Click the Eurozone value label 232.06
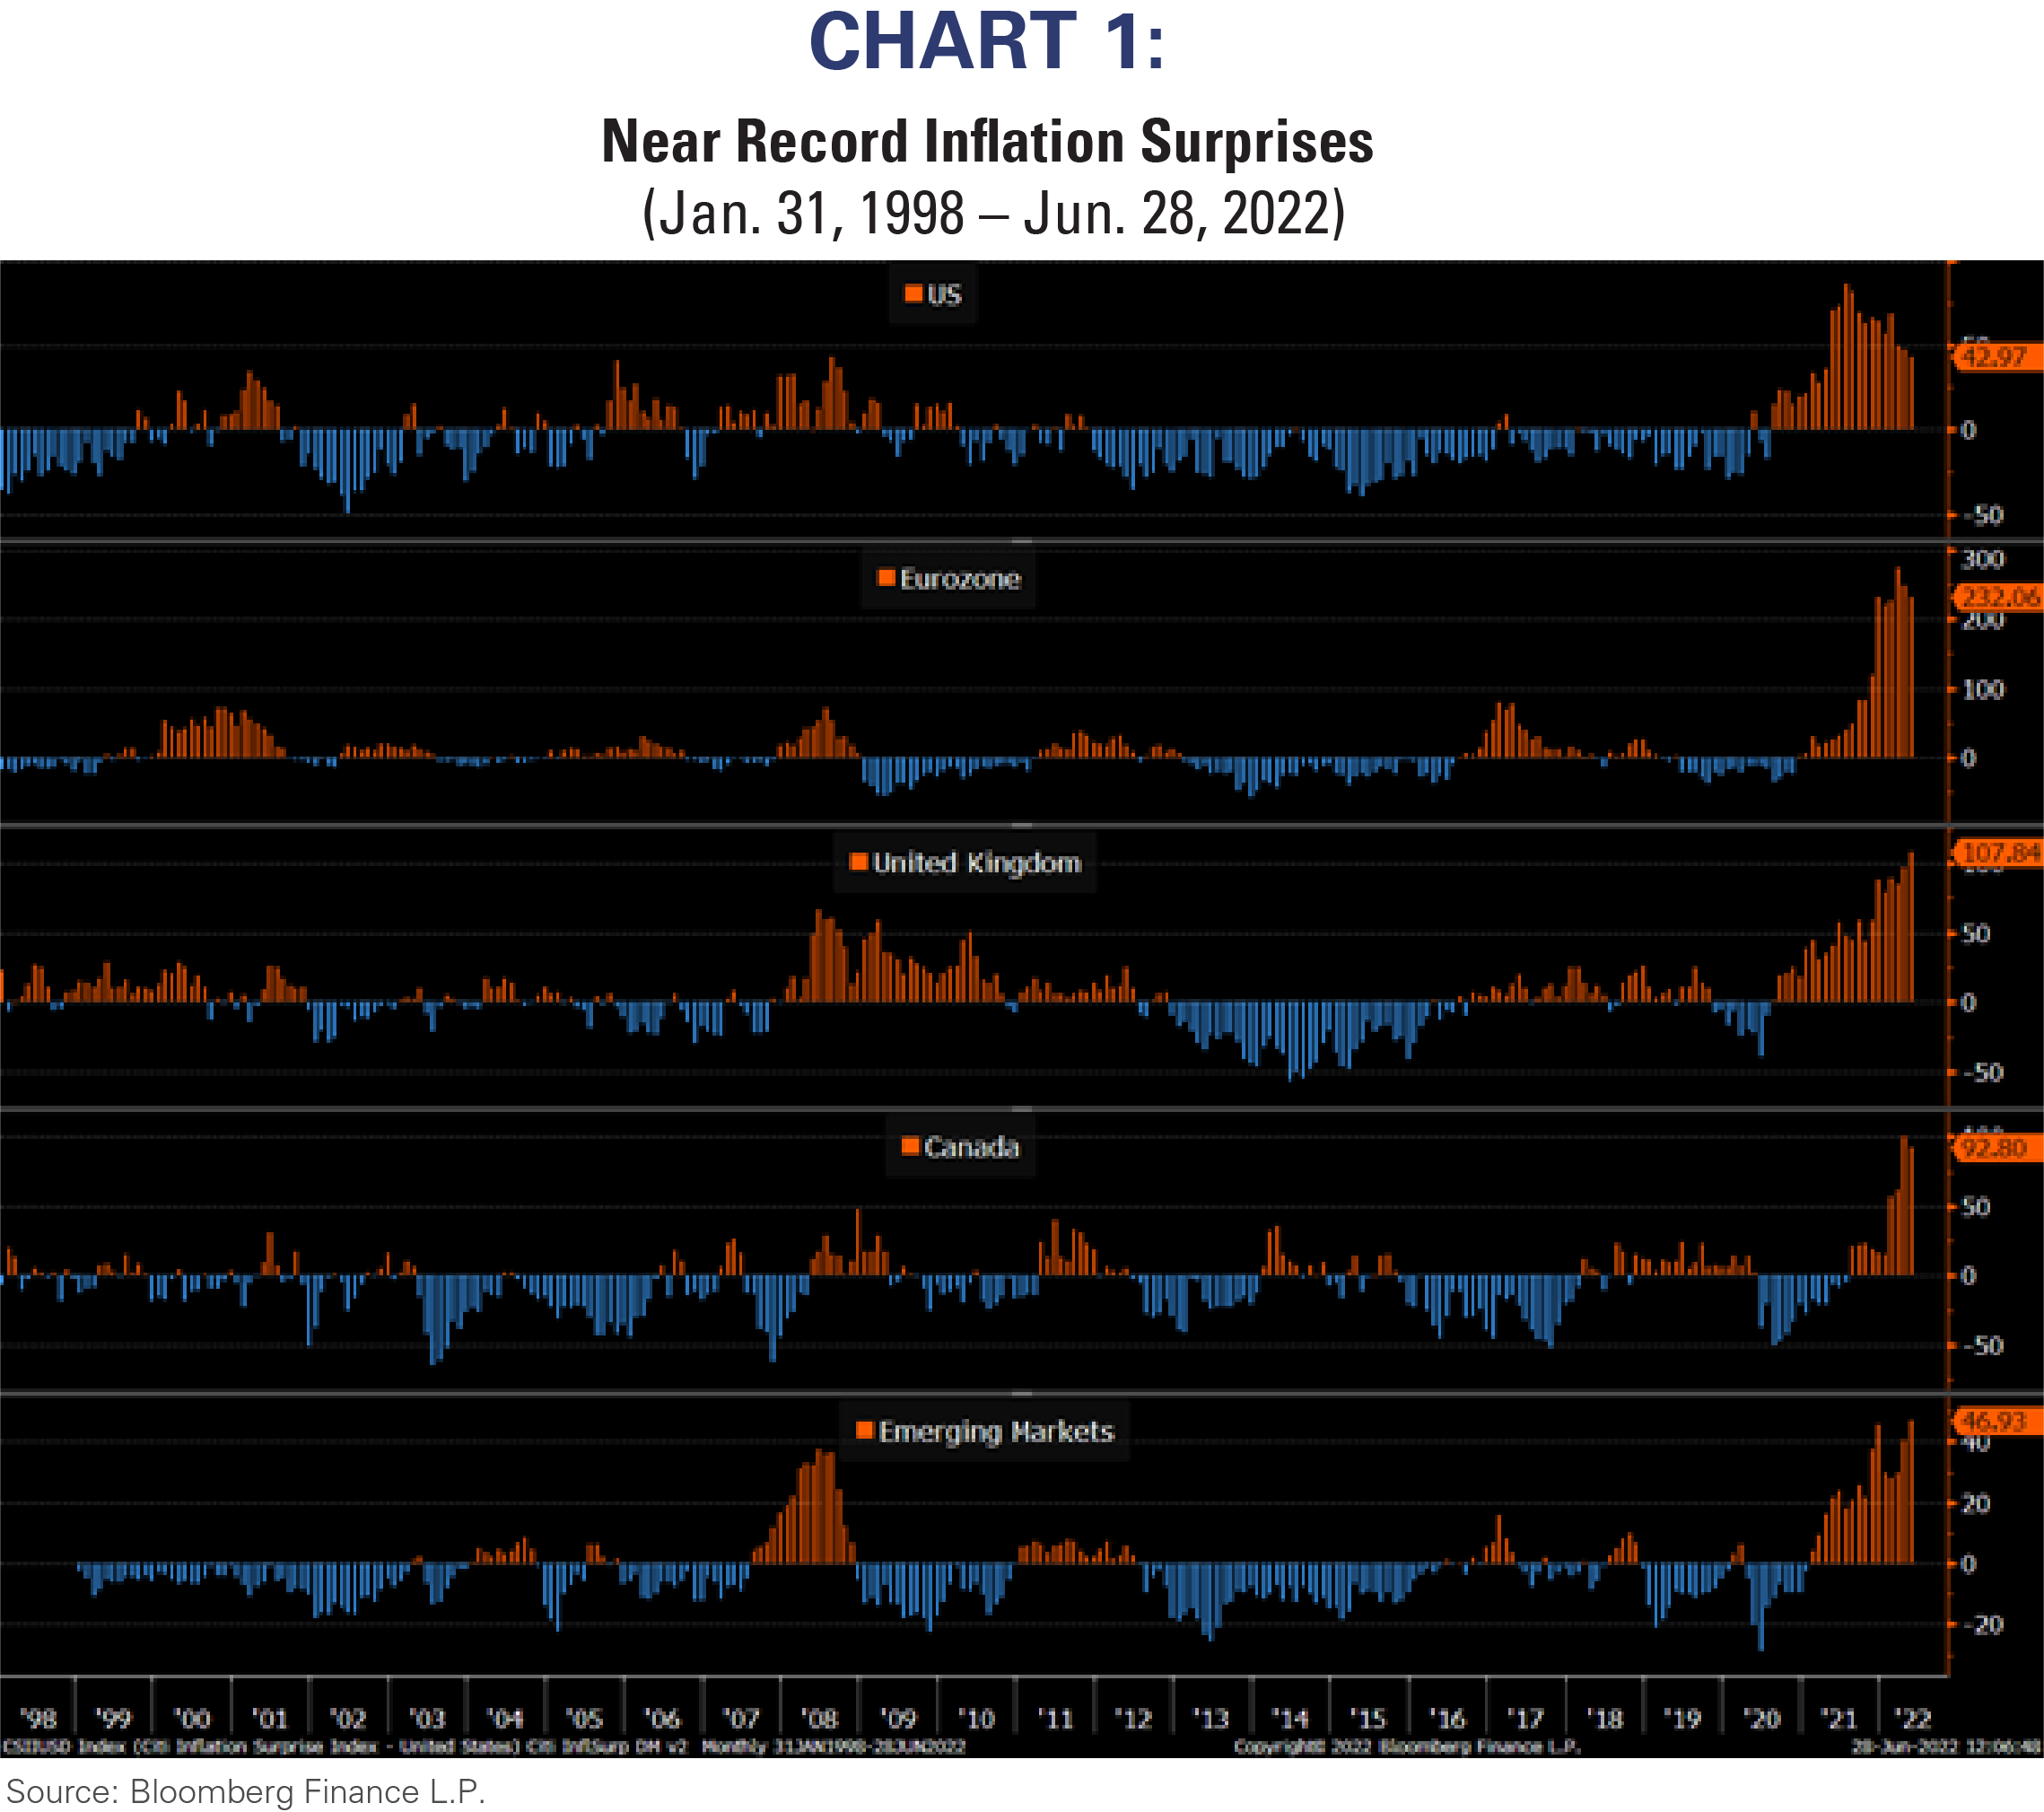 point(1999,597)
